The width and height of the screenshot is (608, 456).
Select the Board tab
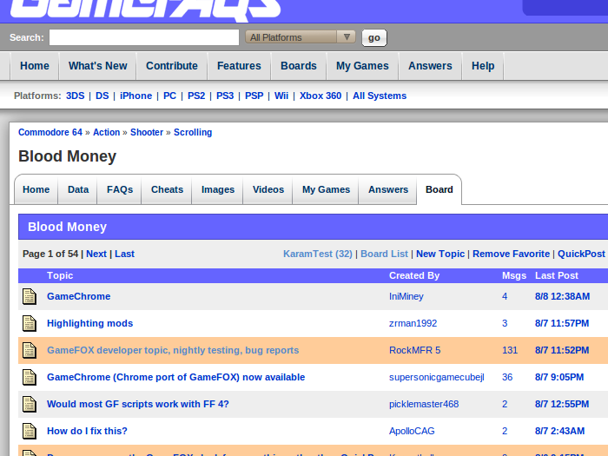439,189
